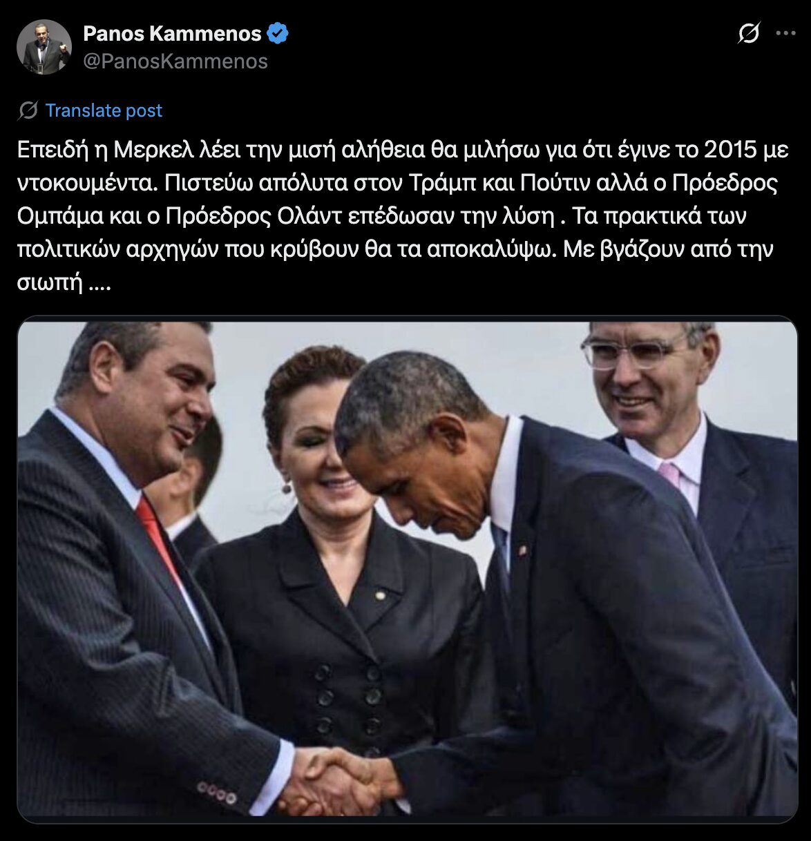Click the Translate post link
The width and height of the screenshot is (811, 841).
pyautogui.click(x=104, y=110)
